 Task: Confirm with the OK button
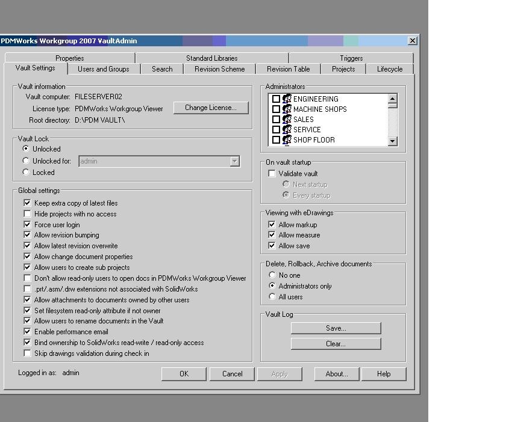pyautogui.click(x=184, y=374)
